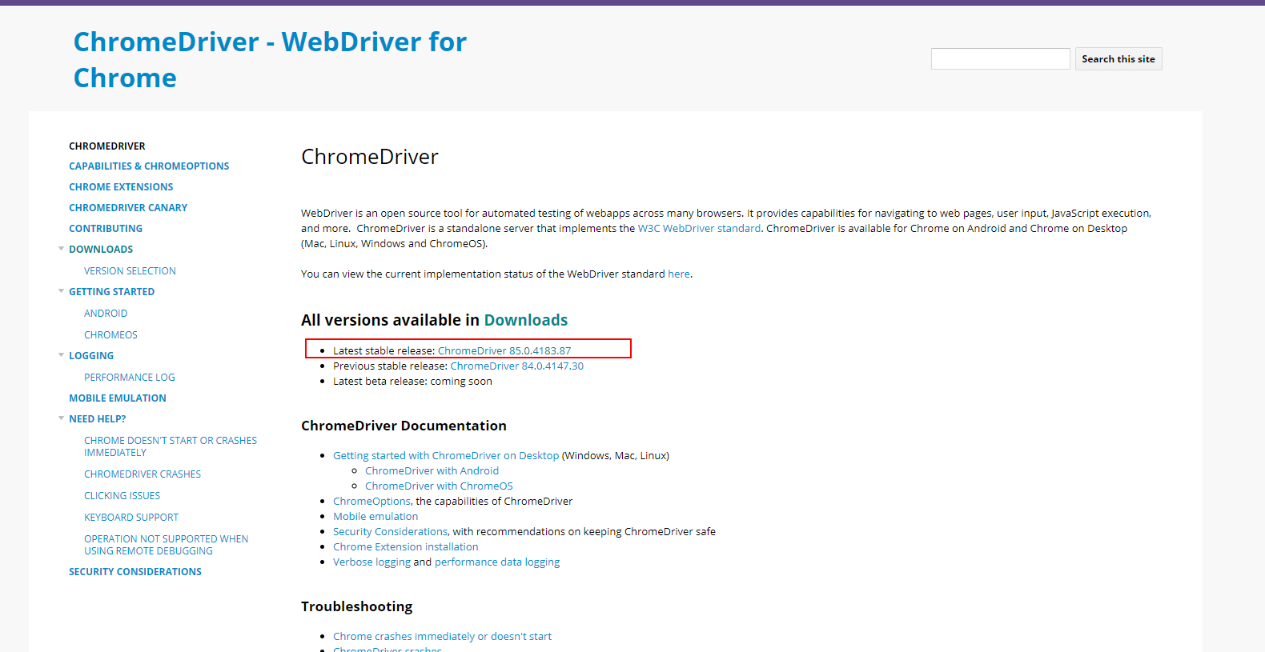Focus the site search text field

(1000, 59)
